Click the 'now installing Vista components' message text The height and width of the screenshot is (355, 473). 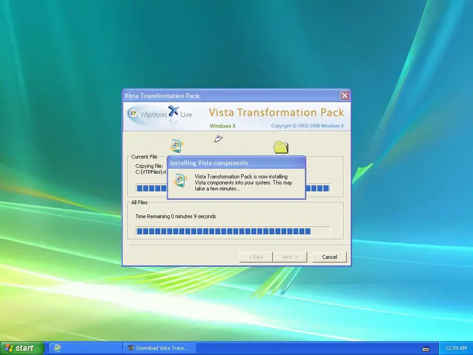pos(243,183)
